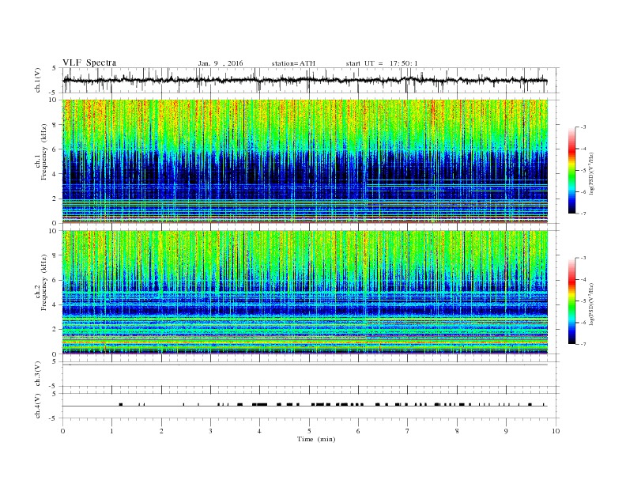
Task: Click the "ch.3(V)" axis label
Action: 38,373
